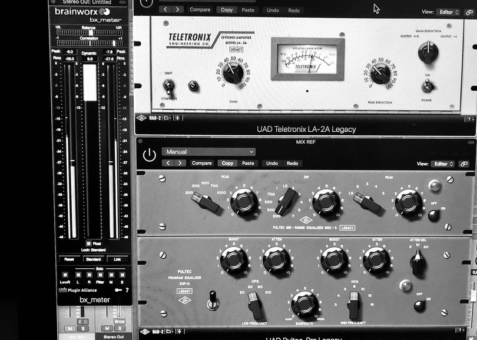This screenshot has width=477, height=340.
Task: Click the UAD-2 microphone icon under the LA-2A
Action: click(x=178, y=118)
